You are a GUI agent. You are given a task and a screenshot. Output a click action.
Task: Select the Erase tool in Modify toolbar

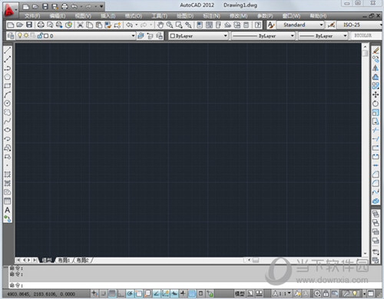pos(376,50)
